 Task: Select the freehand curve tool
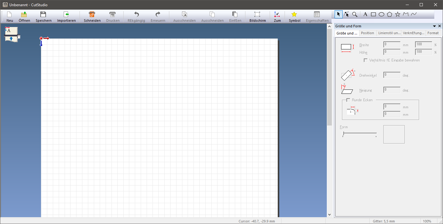[x=414, y=14]
